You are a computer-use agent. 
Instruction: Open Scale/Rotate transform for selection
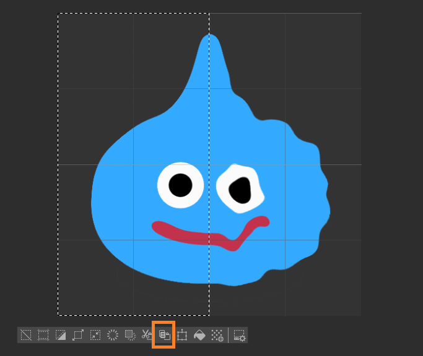click(182, 335)
